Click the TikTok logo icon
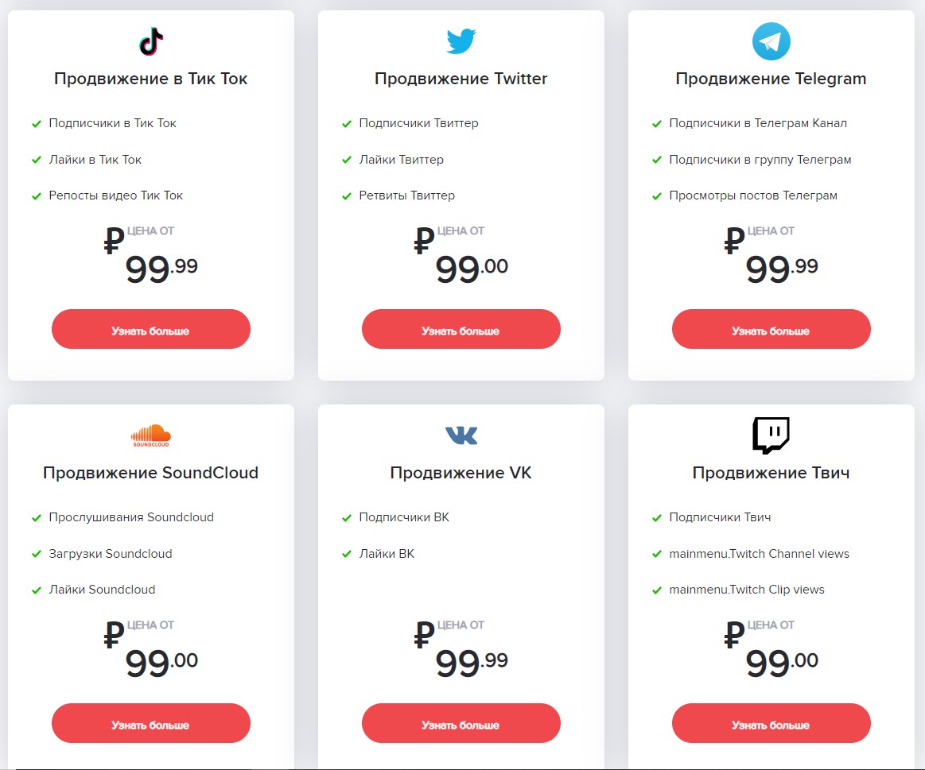 (x=151, y=41)
